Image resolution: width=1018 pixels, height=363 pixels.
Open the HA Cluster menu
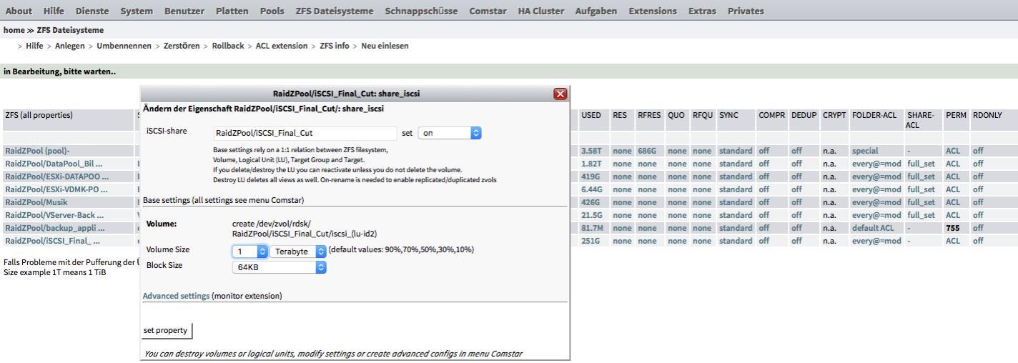click(x=541, y=11)
